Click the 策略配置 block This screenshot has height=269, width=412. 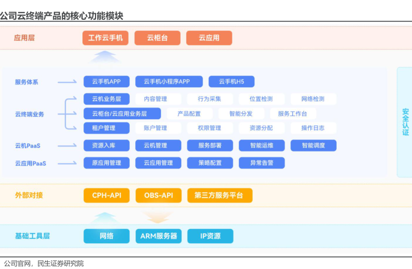210,163
